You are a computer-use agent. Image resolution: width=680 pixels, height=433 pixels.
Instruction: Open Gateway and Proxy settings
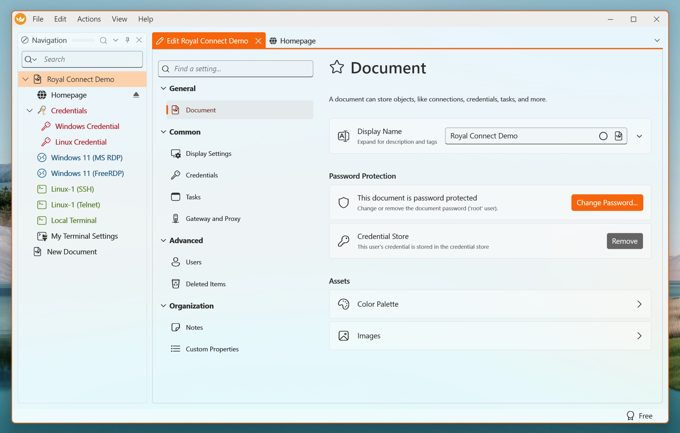213,219
